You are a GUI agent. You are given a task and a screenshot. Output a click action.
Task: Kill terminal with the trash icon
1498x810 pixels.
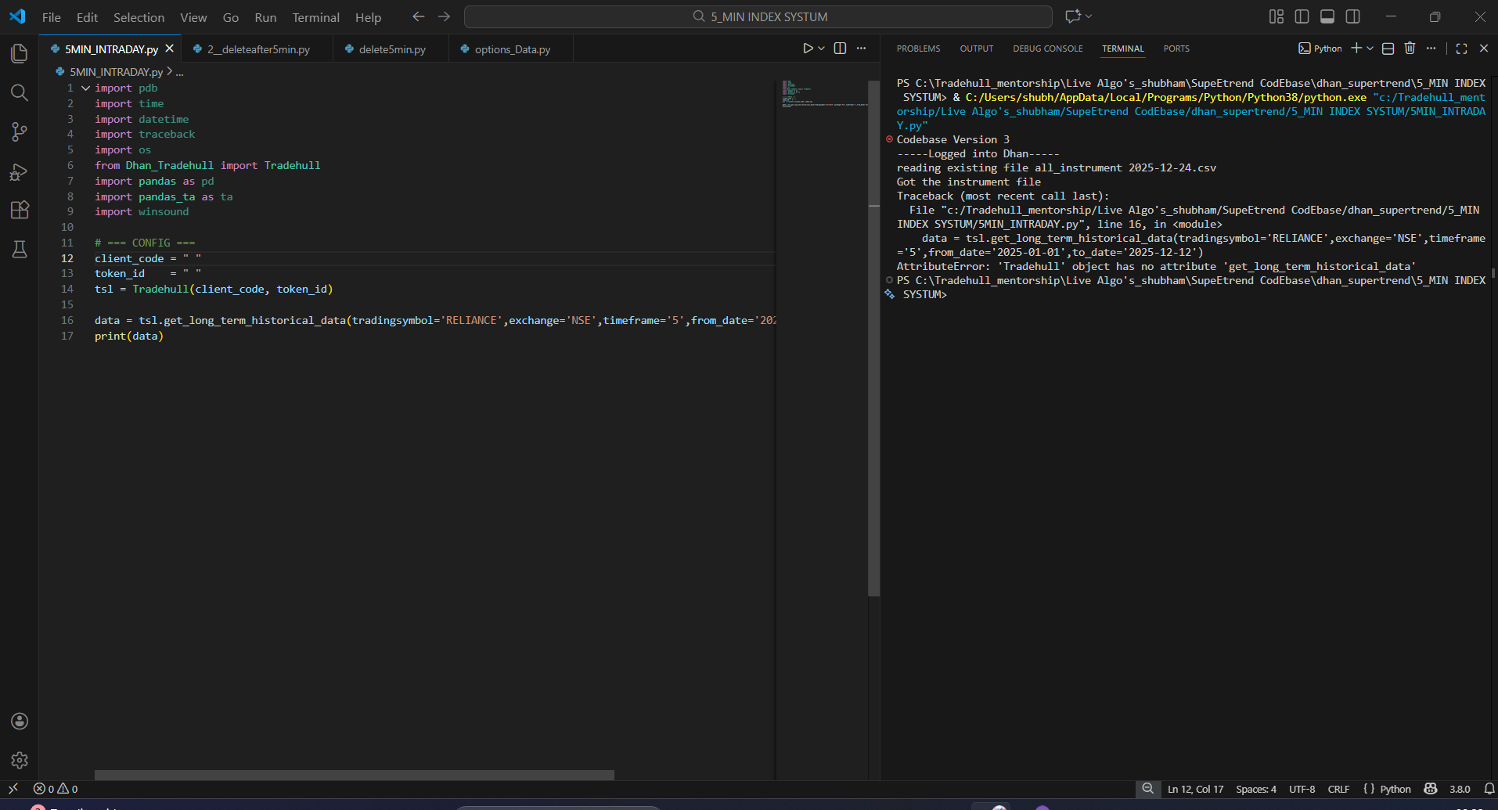(x=1410, y=49)
